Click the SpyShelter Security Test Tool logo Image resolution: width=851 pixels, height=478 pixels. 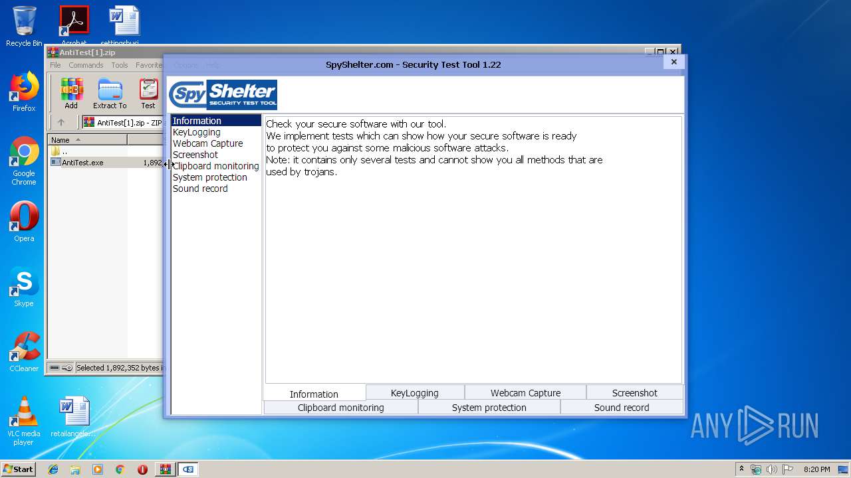223,95
